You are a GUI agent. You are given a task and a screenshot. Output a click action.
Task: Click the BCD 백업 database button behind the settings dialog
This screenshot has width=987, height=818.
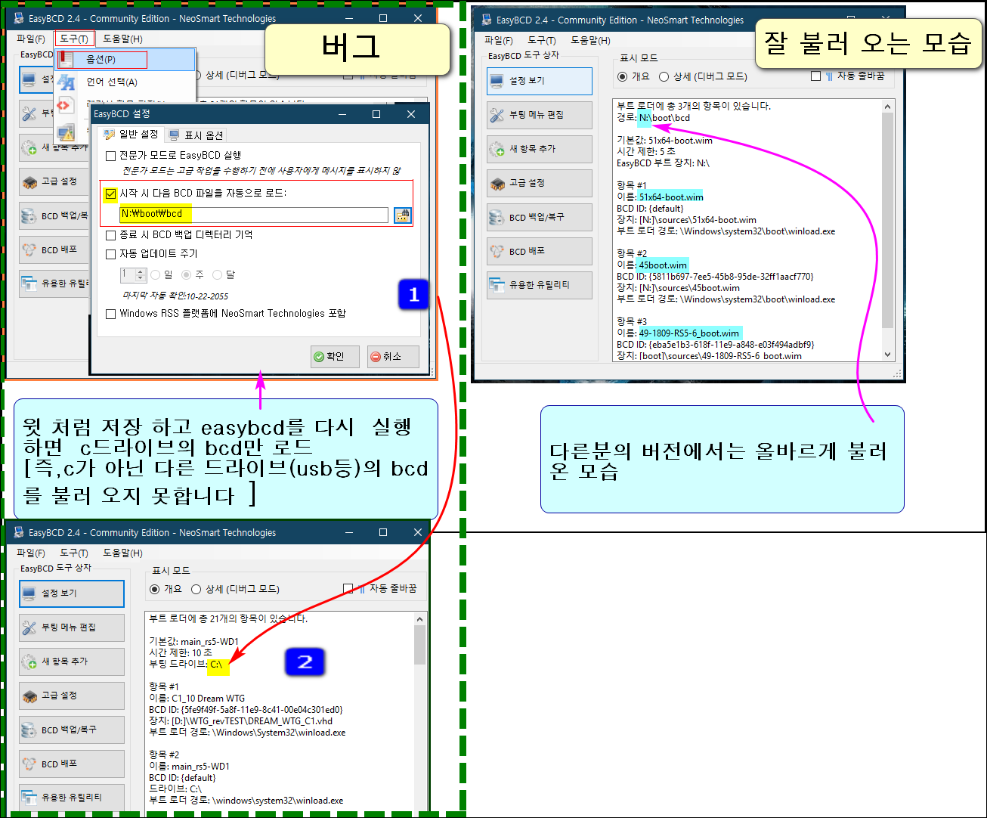pyautogui.click(x=54, y=215)
